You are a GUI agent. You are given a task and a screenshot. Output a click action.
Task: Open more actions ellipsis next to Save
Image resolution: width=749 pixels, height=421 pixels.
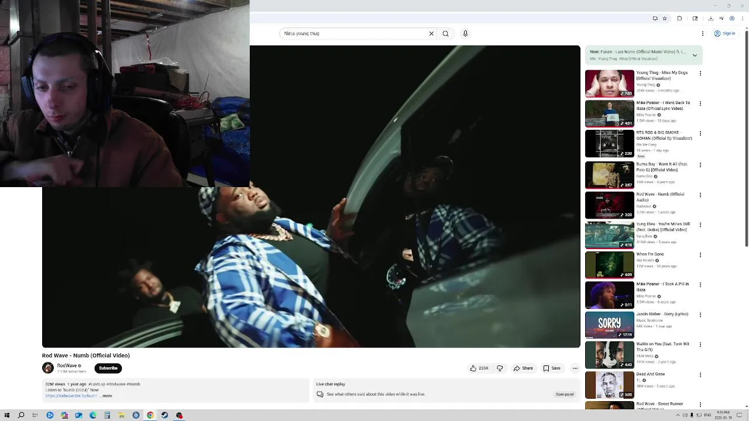click(575, 368)
